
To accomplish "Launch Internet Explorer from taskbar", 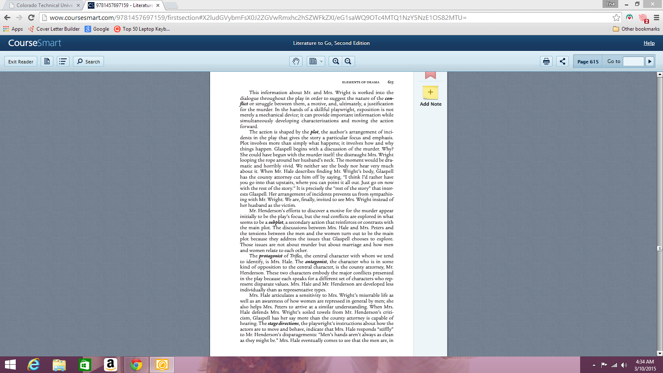I will pyautogui.click(x=34, y=365).
